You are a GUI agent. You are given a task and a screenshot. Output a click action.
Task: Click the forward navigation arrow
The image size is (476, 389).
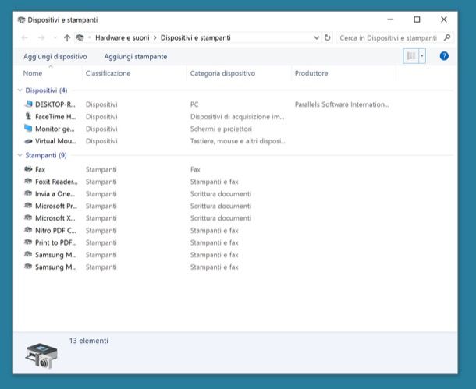coord(41,38)
